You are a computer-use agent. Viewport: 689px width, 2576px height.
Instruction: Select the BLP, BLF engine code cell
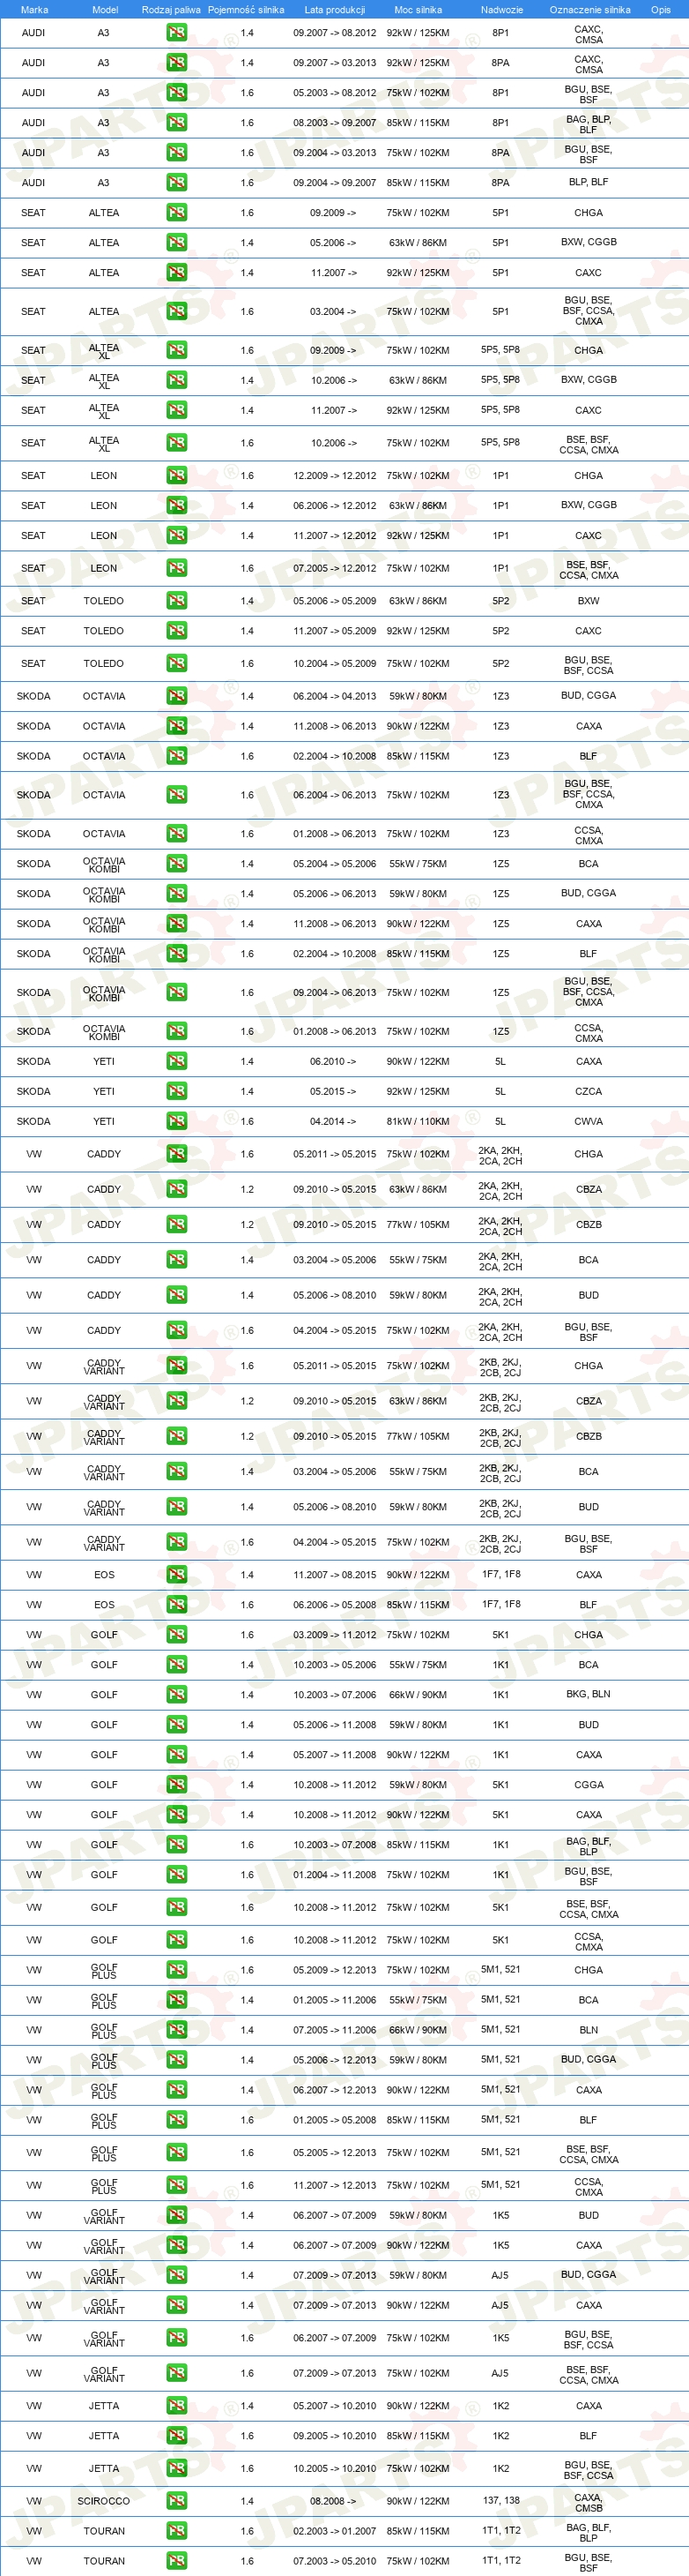click(589, 182)
